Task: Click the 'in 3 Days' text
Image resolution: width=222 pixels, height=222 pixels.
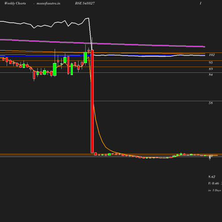Action: (214, 190)
